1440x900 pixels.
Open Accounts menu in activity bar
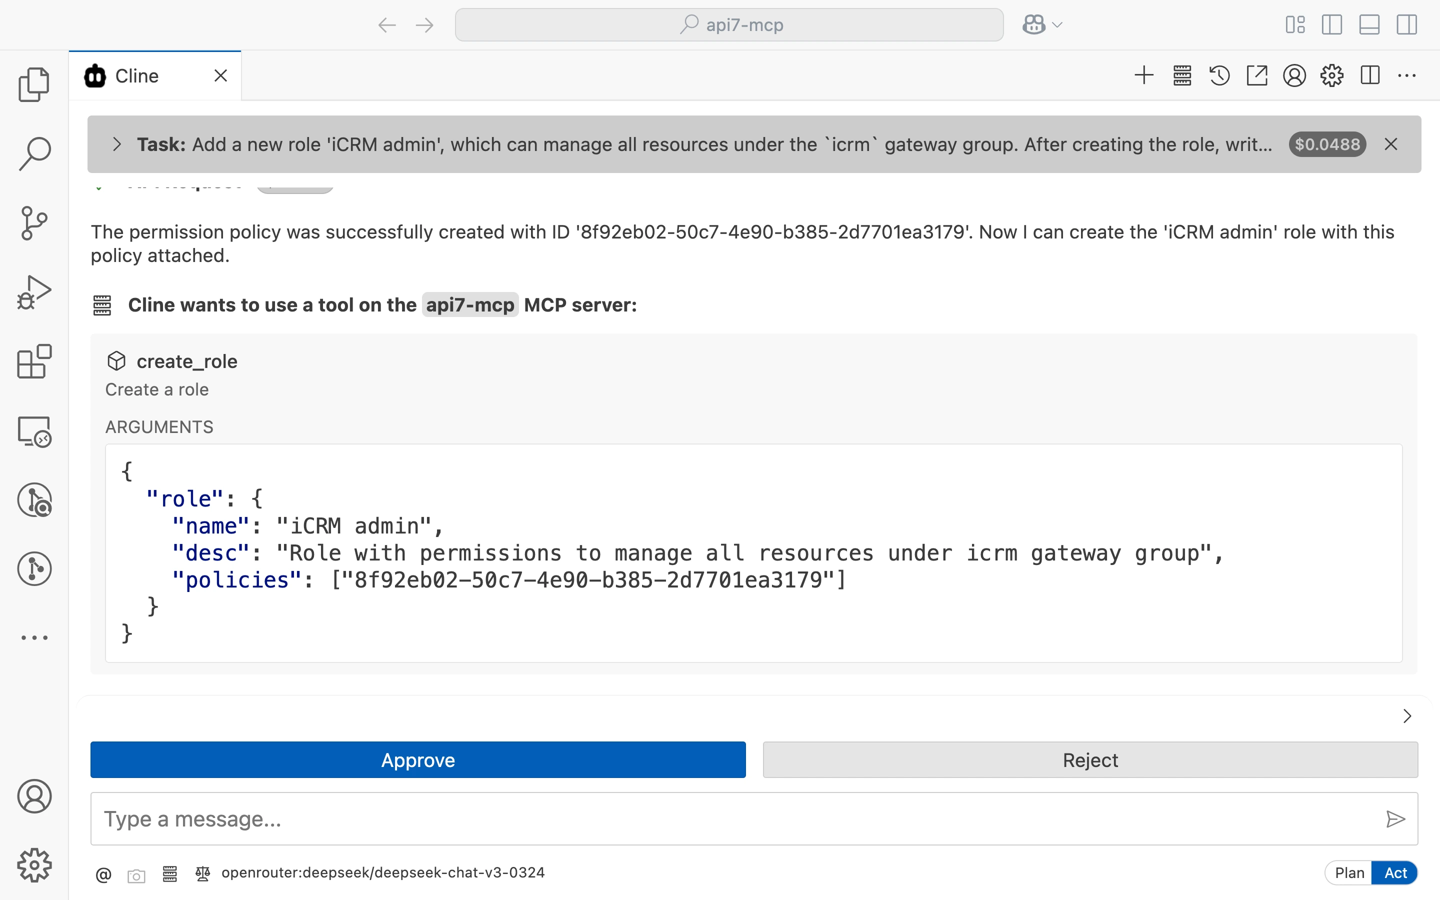point(34,796)
